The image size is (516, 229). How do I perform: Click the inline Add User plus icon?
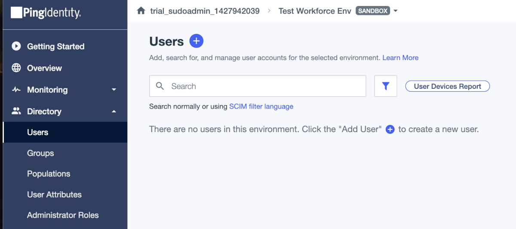tap(390, 129)
